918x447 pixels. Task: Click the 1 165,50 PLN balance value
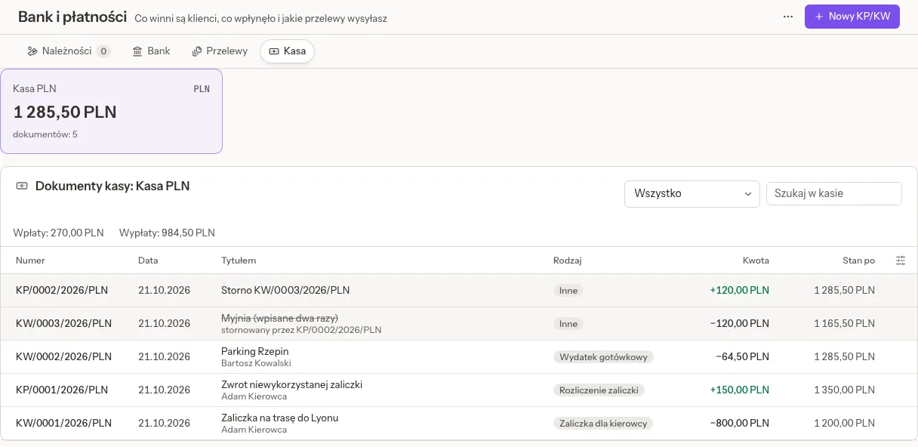(x=844, y=324)
